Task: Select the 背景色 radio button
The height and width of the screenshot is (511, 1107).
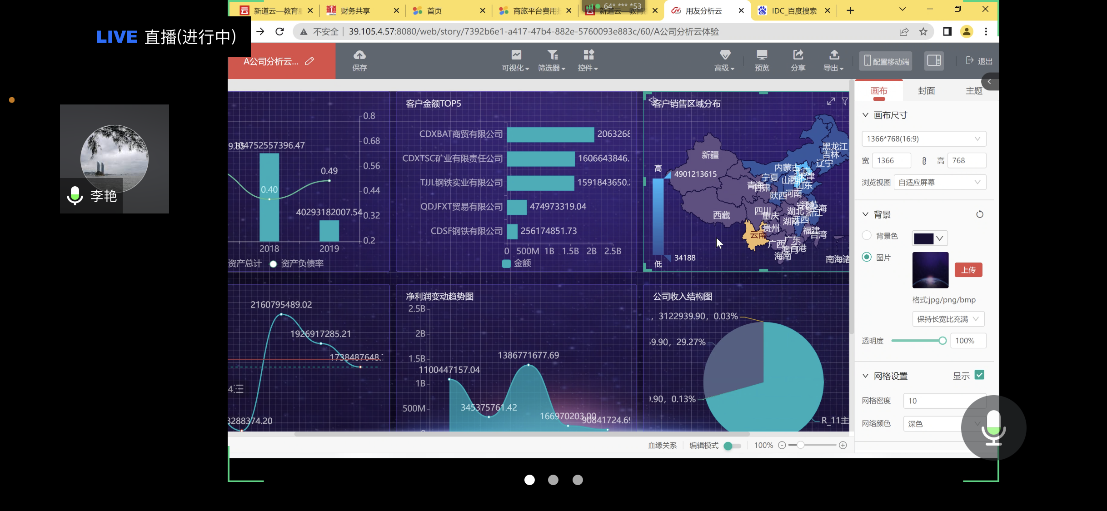Action: pos(867,235)
